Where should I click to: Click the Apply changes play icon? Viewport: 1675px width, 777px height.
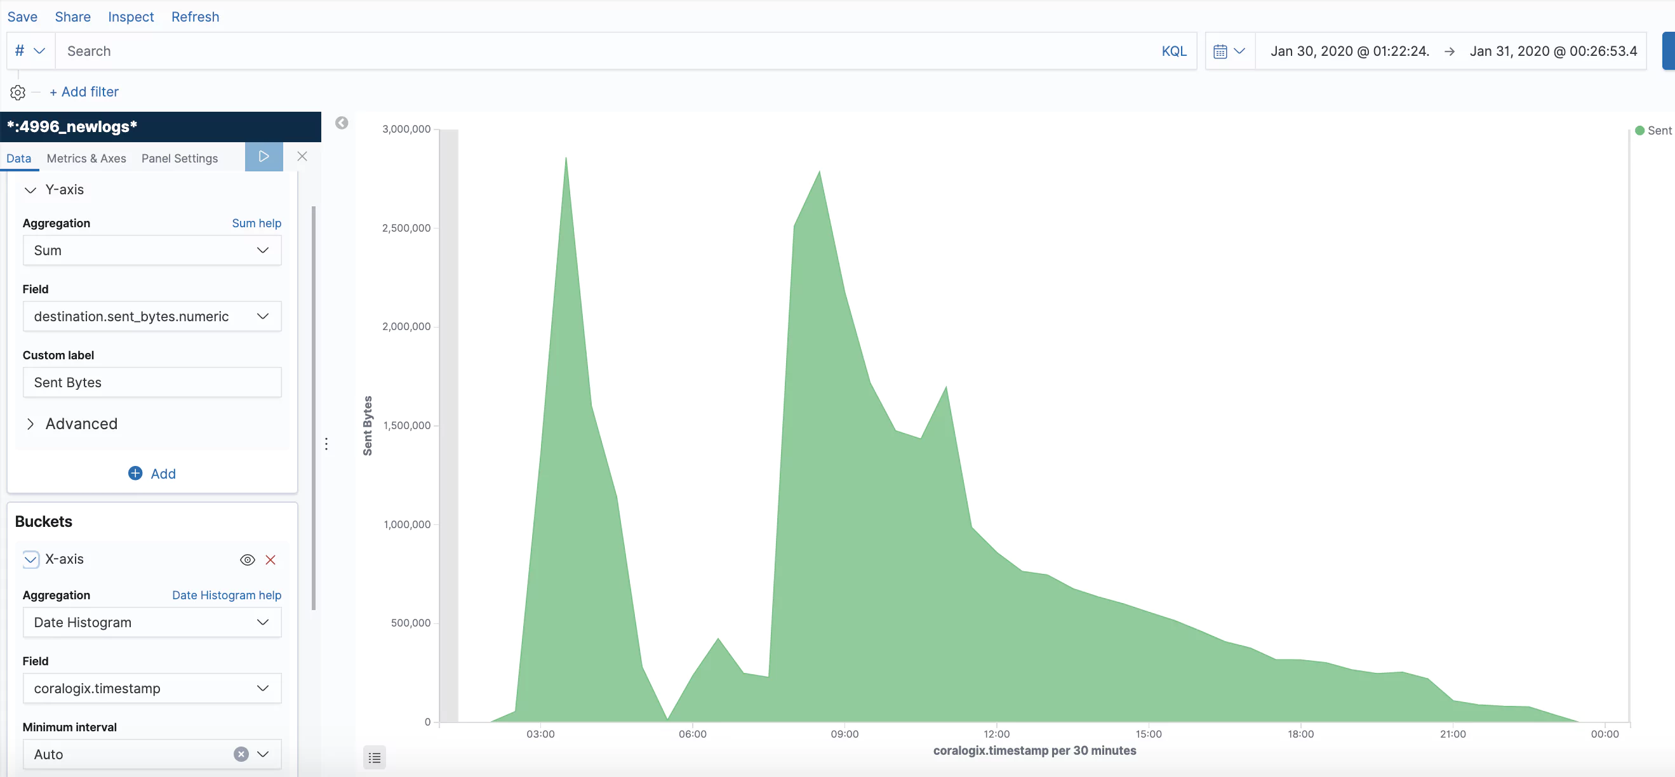click(x=264, y=156)
